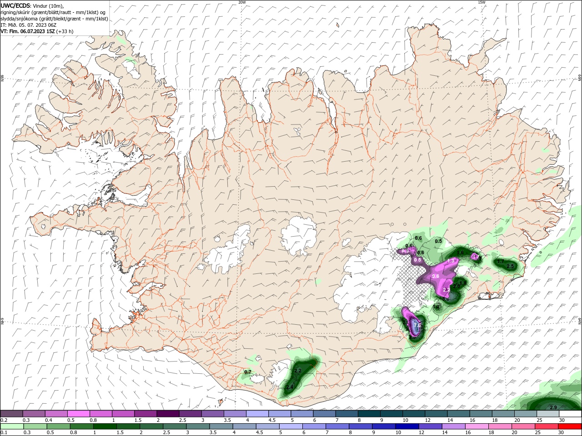The image size is (582, 436).
Task: Click the 2.5 value on the eastern green patch
Action: (510, 266)
